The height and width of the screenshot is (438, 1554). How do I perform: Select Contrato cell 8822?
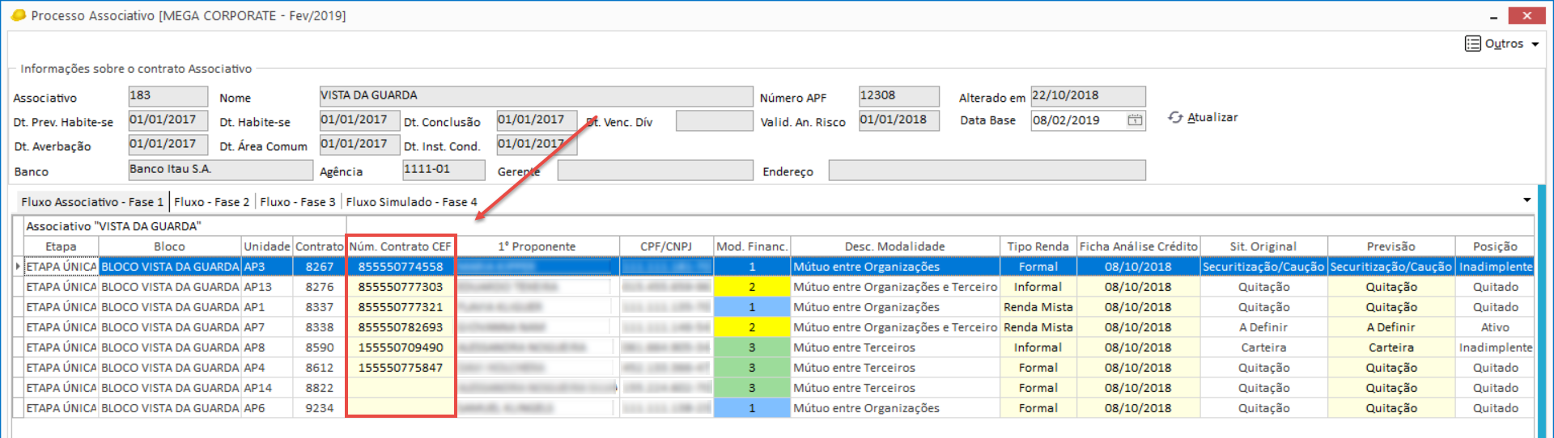click(319, 388)
